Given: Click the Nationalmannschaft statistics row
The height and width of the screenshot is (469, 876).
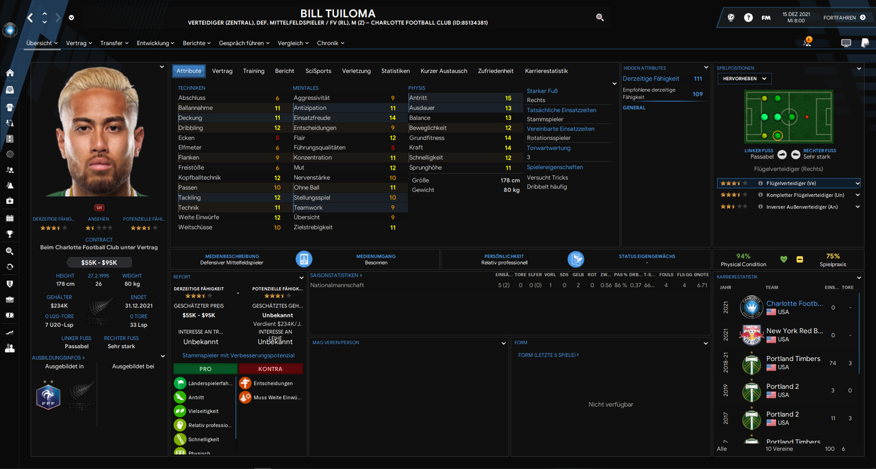Looking at the screenshot, I should tap(509, 285).
